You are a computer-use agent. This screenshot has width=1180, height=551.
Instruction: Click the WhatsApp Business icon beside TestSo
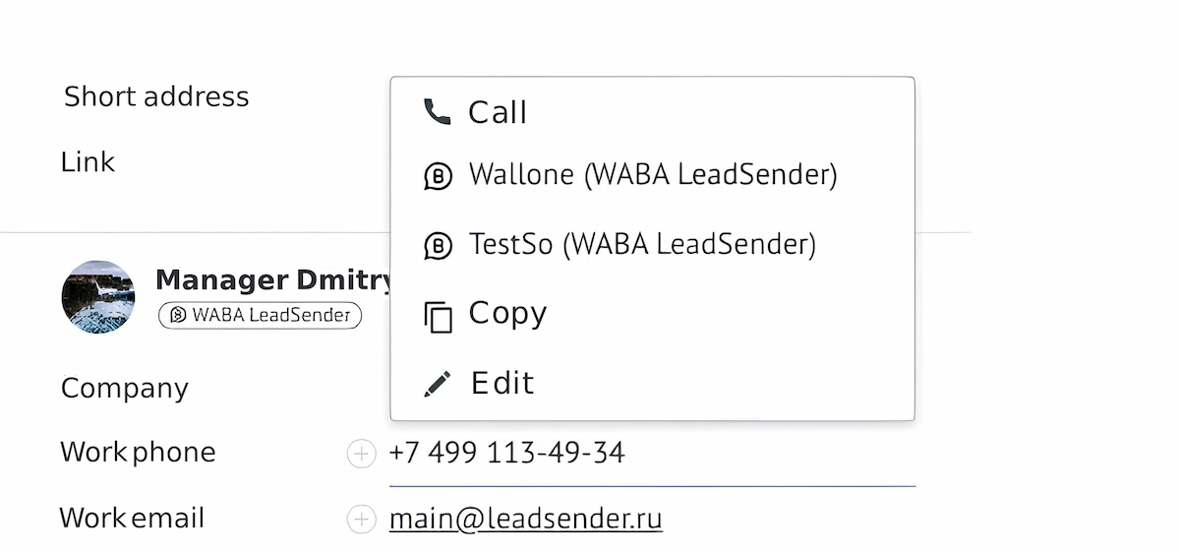(x=438, y=246)
